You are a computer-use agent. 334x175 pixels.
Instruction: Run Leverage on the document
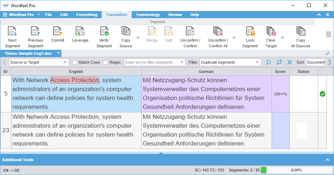80,32
